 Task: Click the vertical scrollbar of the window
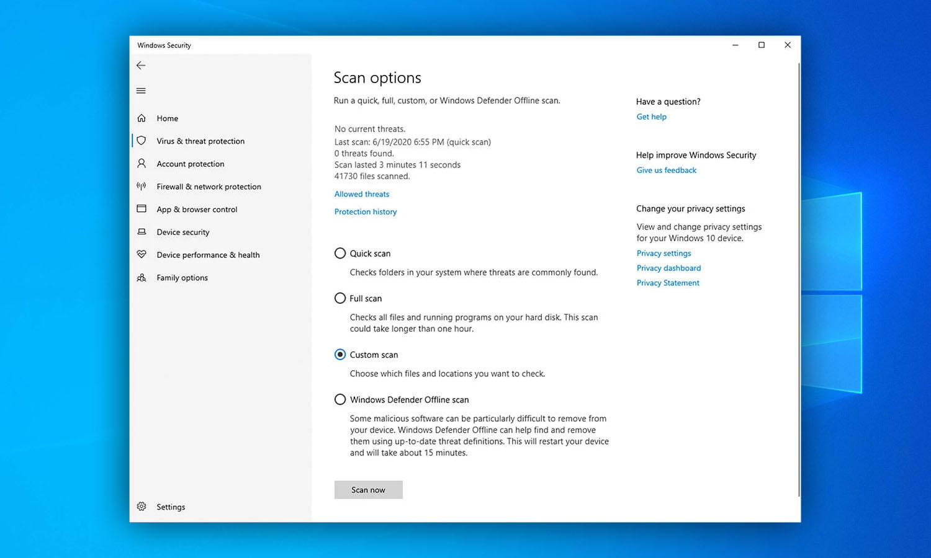pyautogui.click(x=799, y=279)
